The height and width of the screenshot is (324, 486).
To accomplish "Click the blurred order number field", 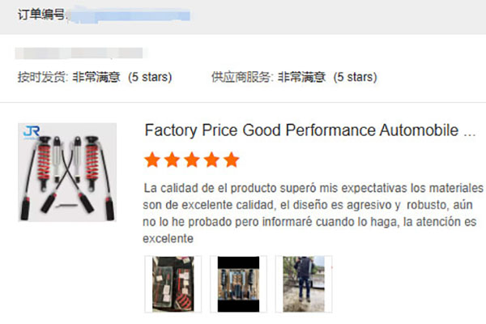I will (130, 15).
